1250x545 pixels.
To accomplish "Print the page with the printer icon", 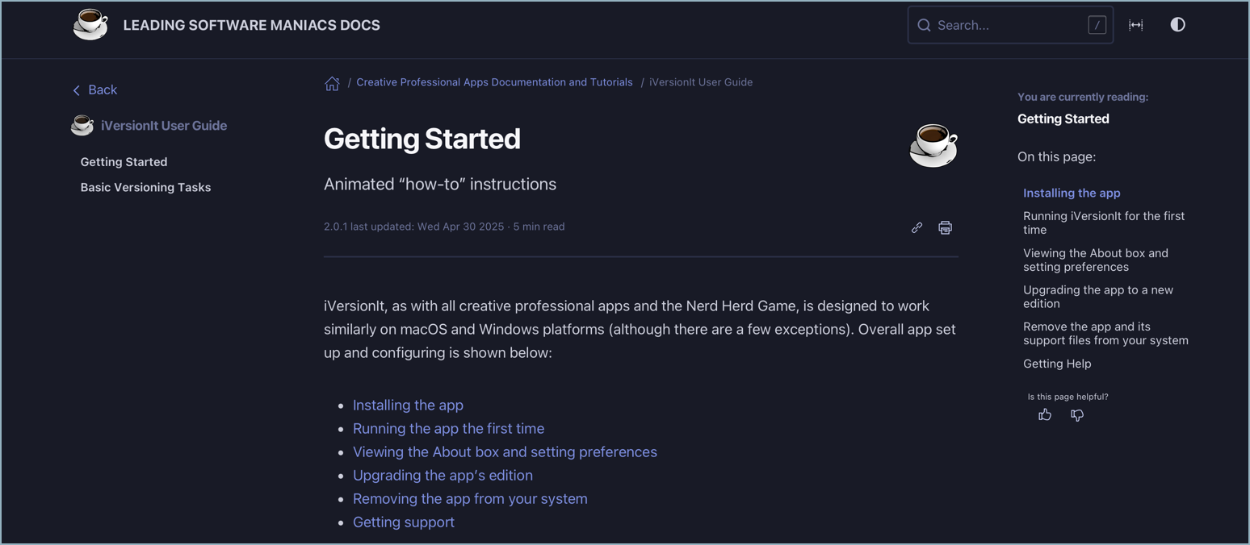I will [x=945, y=228].
